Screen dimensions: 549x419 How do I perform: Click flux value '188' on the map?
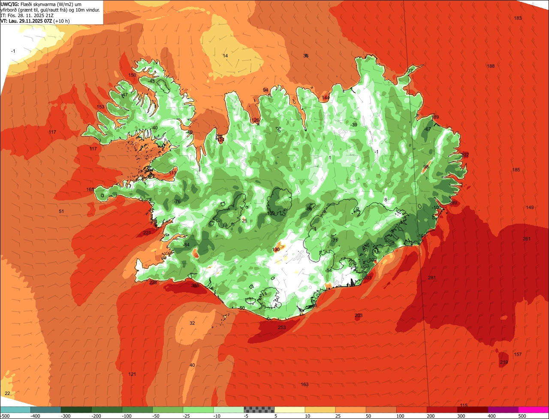(x=491, y=66)
